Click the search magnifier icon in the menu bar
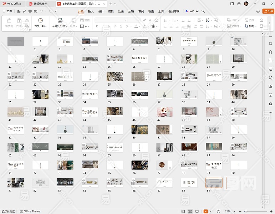275x214 pixels. (203, 11)
